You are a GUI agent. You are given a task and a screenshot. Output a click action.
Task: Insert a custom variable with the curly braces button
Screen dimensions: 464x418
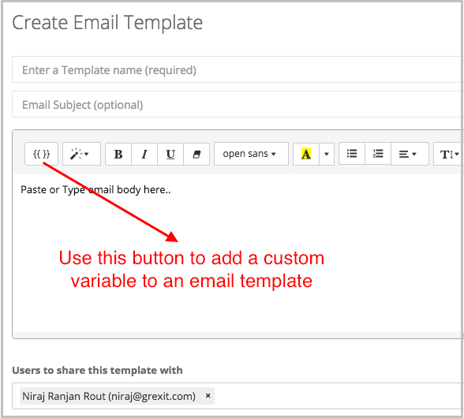click(x=41, y=154)
